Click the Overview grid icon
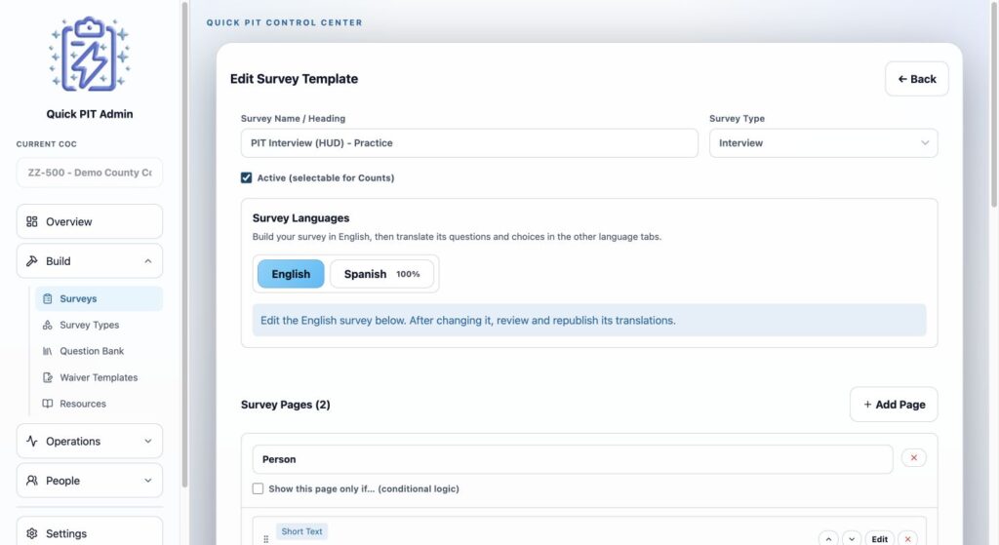The height and width of the screenshot is (545, 999). (32, 221)
